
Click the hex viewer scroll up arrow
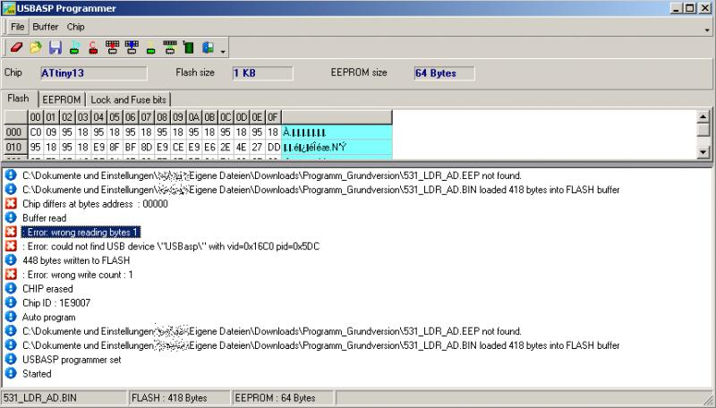(x=703, y=116)
